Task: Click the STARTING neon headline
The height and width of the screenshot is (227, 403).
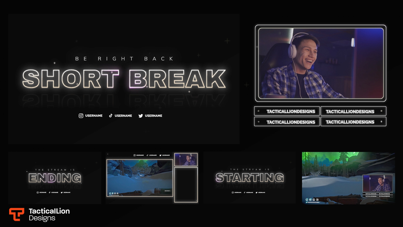Action: point(250,178)
